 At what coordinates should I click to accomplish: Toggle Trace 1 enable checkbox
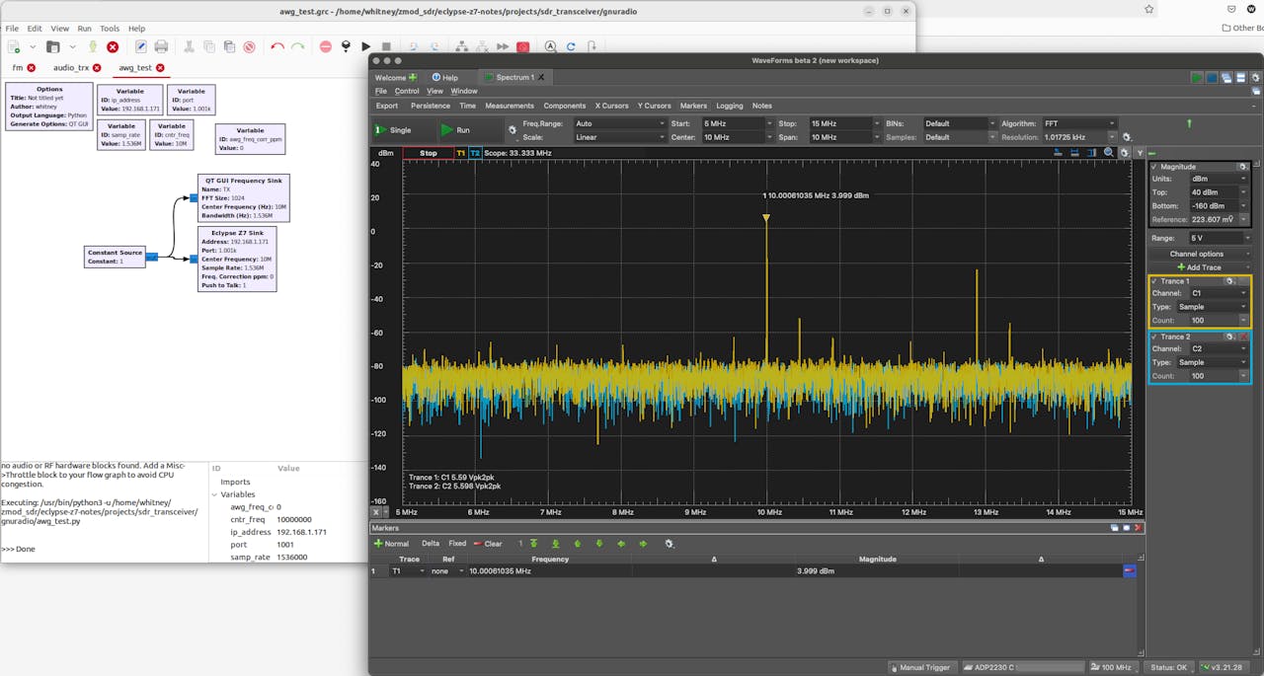(1154, 281)
